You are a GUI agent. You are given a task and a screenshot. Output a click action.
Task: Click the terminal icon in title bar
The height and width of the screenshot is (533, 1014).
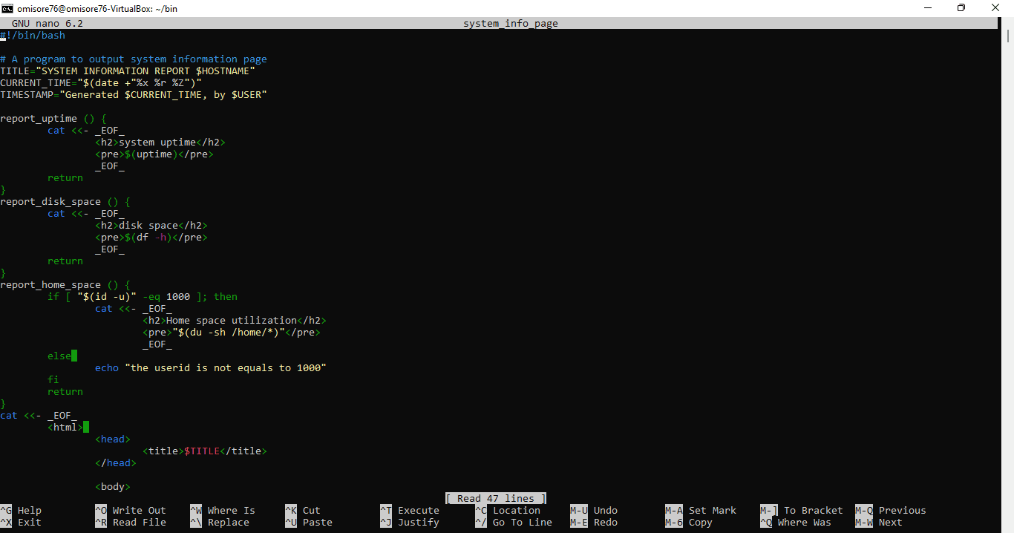[x=8, y=8]
